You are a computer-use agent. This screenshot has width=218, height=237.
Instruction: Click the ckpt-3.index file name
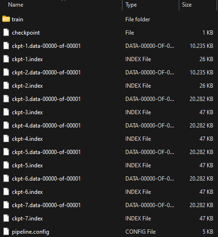(x=27, y=112)
